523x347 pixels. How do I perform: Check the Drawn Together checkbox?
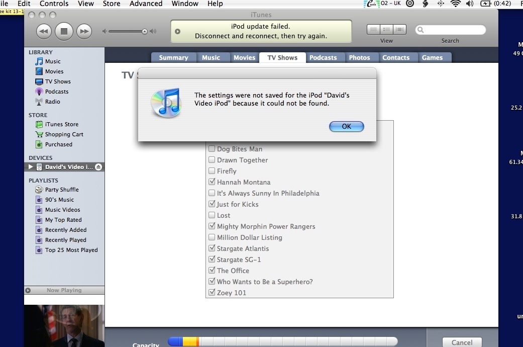212,159
